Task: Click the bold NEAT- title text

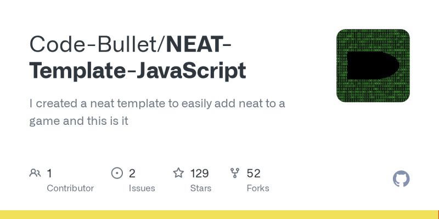Action: click(x=199, y=44)
